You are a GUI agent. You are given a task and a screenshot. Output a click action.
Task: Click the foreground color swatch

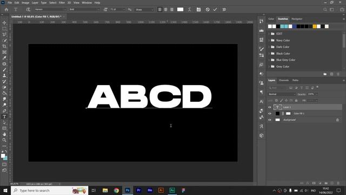tap(3, 156)
